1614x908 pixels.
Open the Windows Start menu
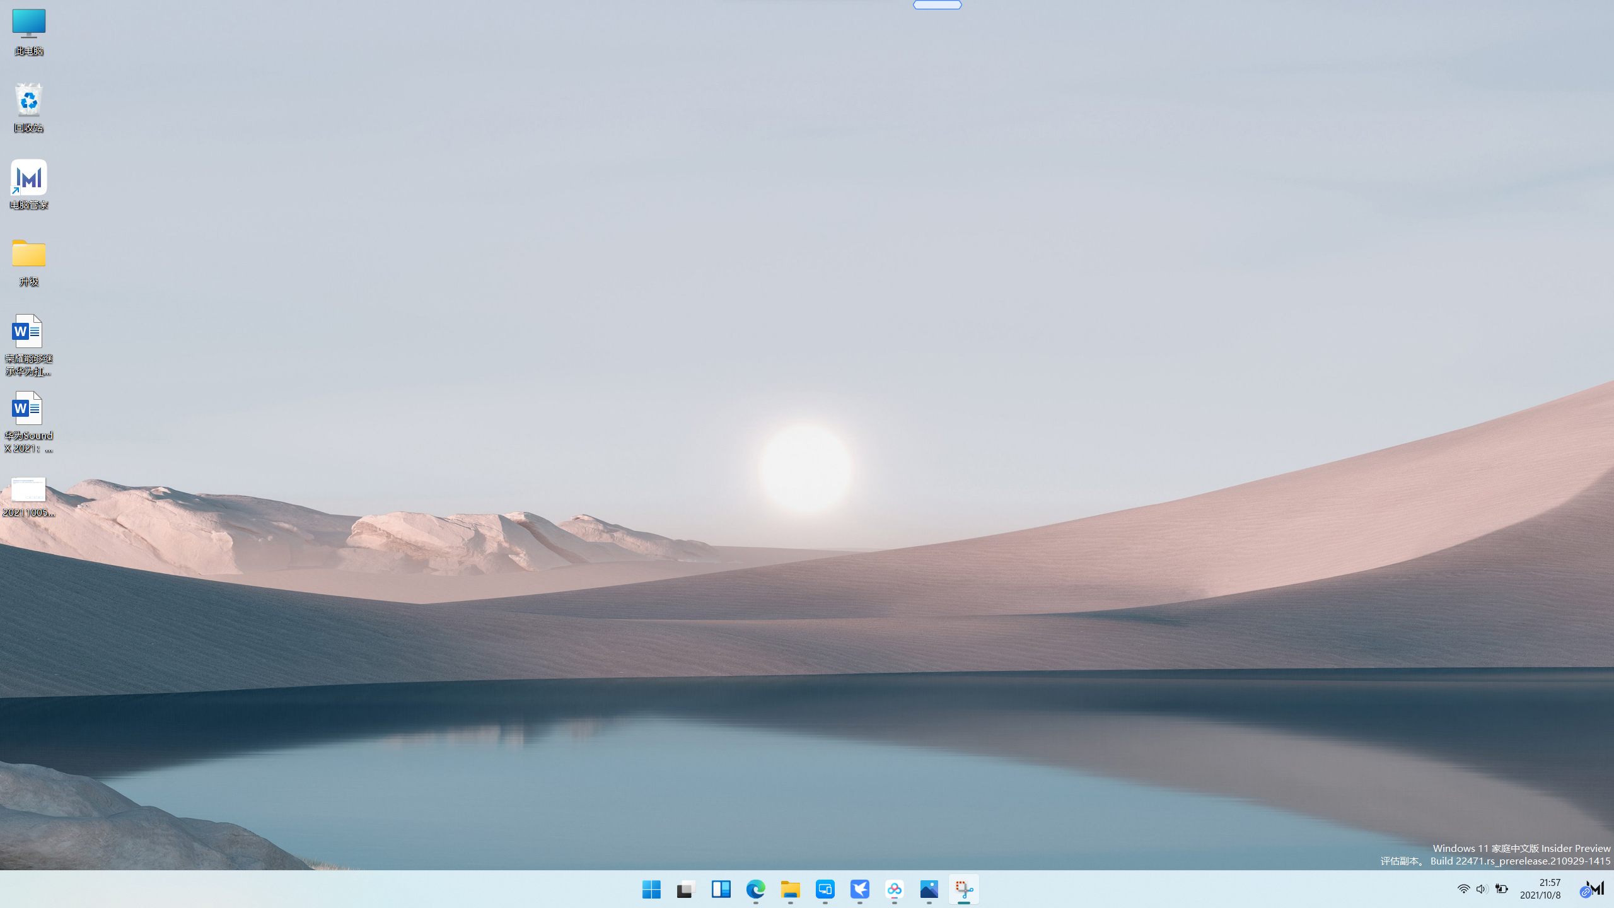[651, 889]
